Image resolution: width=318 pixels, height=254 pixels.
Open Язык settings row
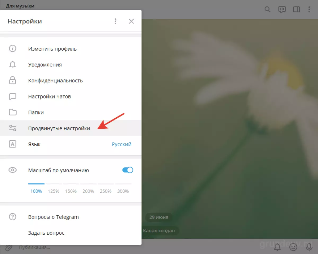(71, 144)
